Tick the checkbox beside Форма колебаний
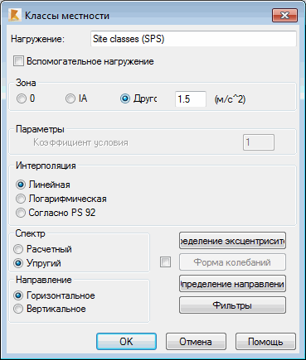The image size is (306, 360). click(x=165, y=262)
